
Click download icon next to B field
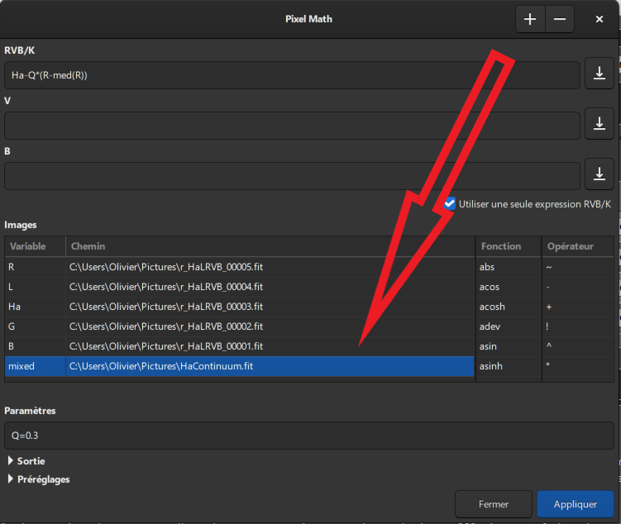(599, 175)
